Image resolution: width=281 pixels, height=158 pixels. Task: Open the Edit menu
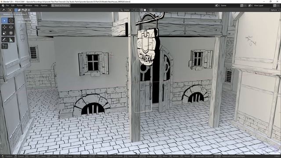pos(13,6)
